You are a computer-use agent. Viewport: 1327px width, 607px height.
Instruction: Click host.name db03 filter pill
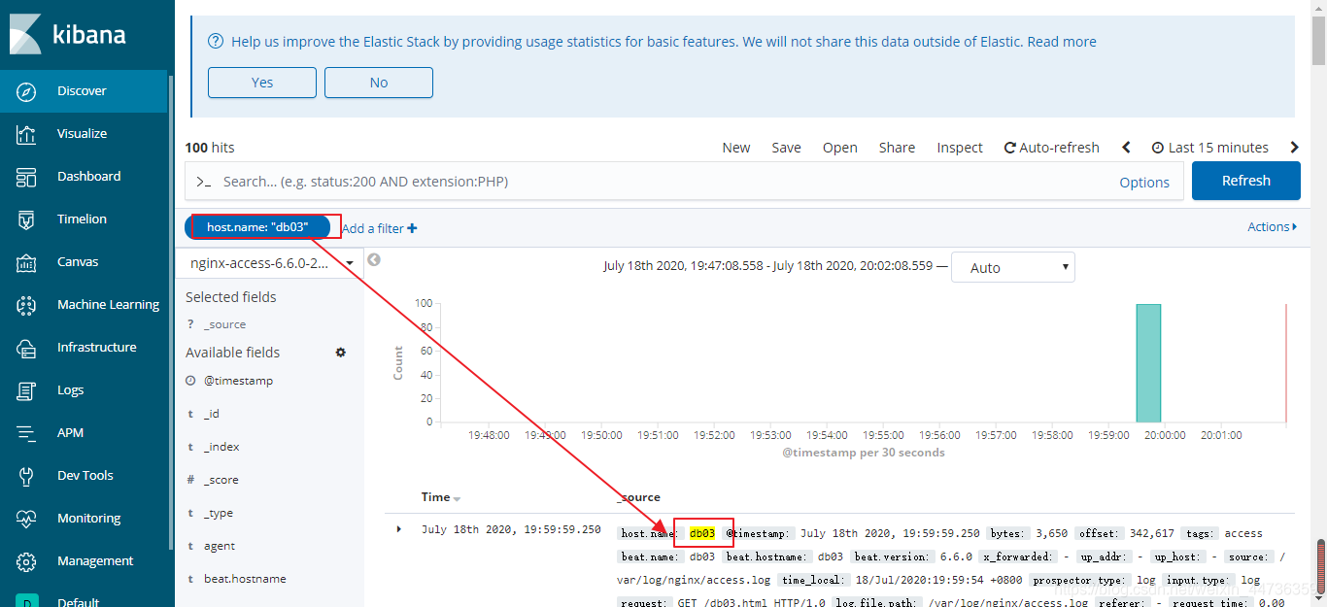click(257, 227)
